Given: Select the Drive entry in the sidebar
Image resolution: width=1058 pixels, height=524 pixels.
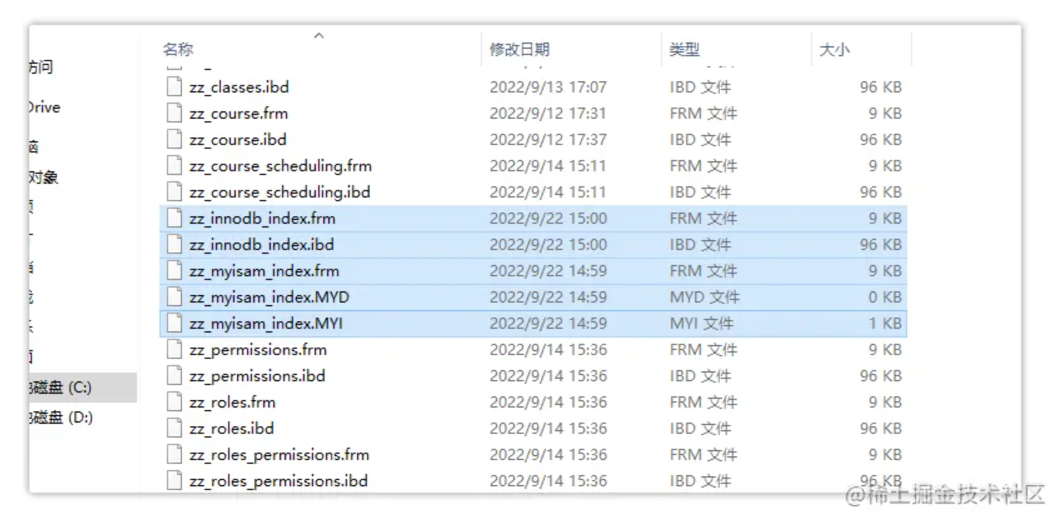Looking at the screenshot, I should point(44,108).
